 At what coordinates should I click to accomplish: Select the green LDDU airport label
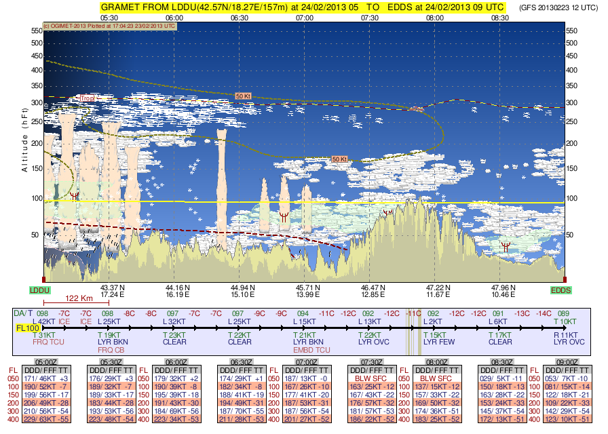click(41, 290)
